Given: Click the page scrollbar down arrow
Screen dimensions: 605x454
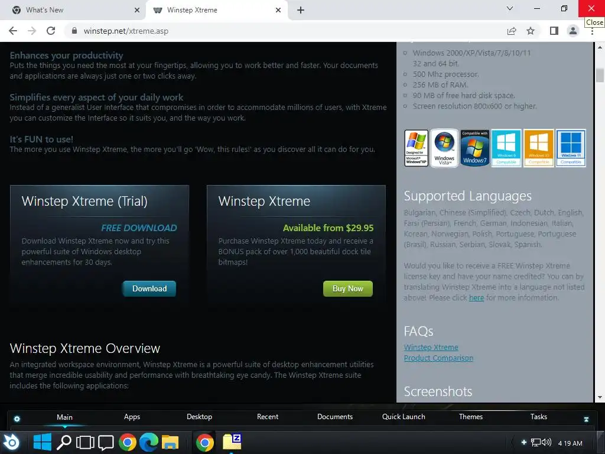Looking at the screenshot, I should (600, 397).
